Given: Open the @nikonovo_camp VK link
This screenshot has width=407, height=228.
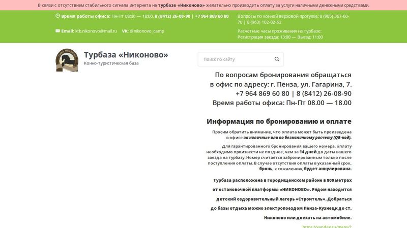Looking at the screenshot, I should (147, 31).
